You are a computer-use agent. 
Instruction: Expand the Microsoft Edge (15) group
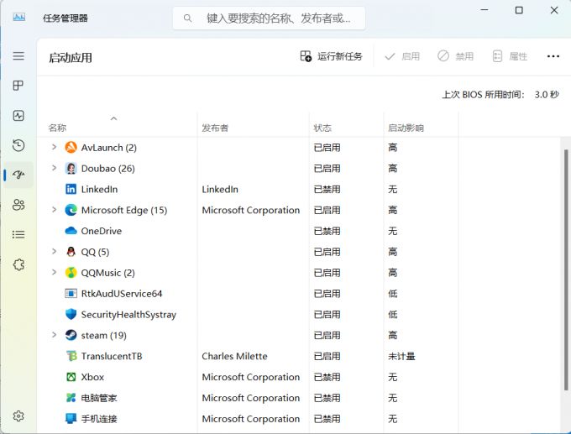point(55,210)
